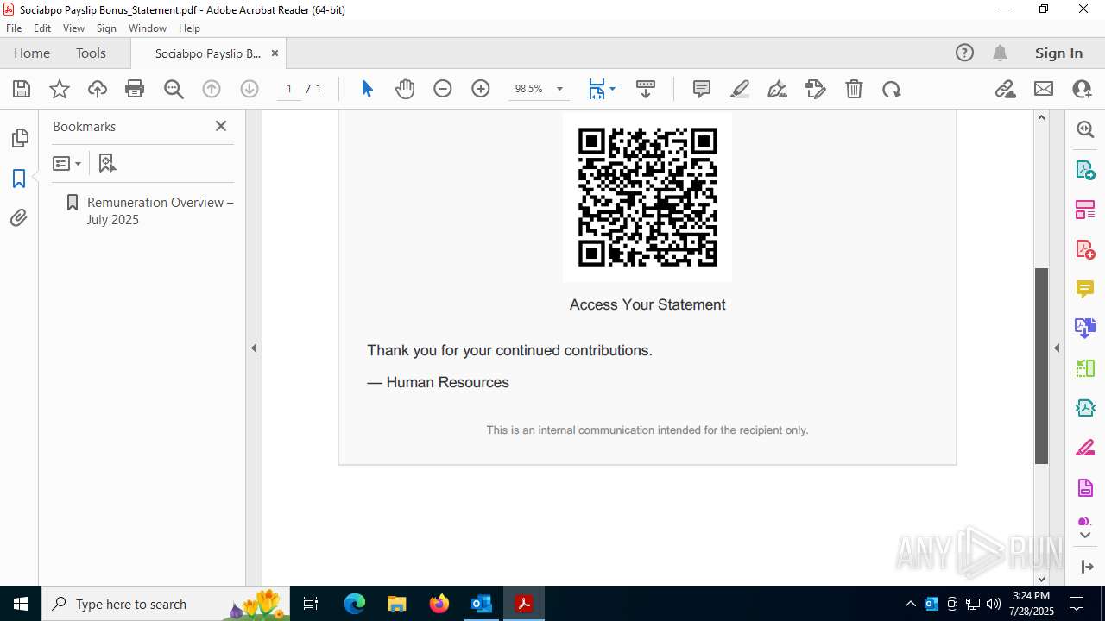1105x621 pixels.
Task: Click the vertical scrollbar thumb
Action: point(1041,366)
